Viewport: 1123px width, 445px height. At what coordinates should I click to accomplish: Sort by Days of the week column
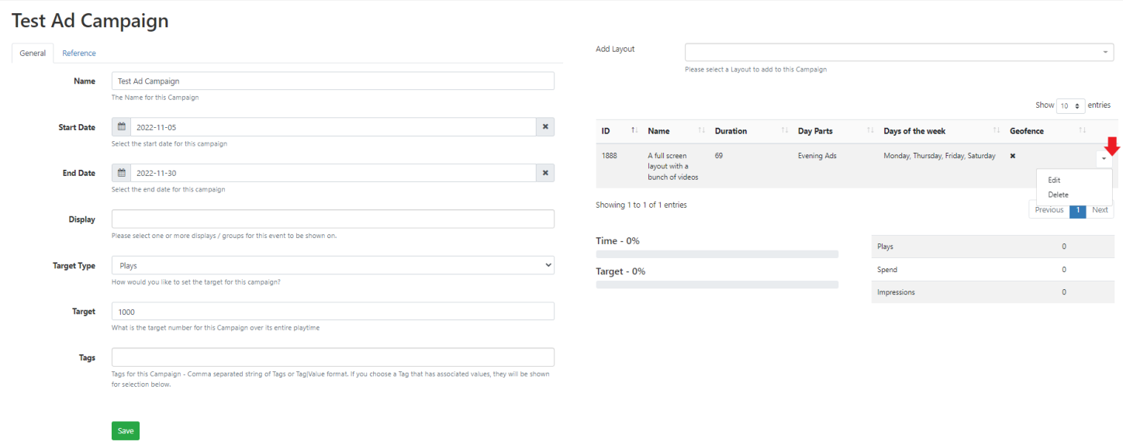996,131
